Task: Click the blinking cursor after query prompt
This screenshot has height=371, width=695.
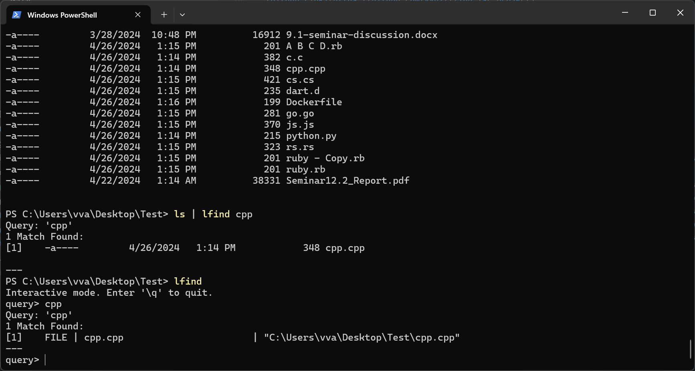Action: coord(45,360)
